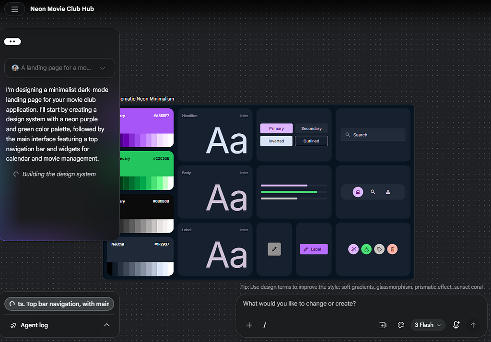491x342 pixels.
Task: Click the rocket icon beside Agent log
Action: pyautogui.click(x=13, y=325)
